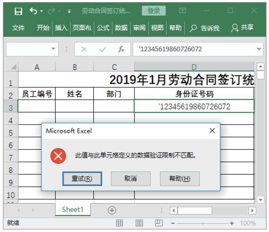Viewport: 269px width, 232px height.
Task: Select column B header
Action: pos(75,67)
